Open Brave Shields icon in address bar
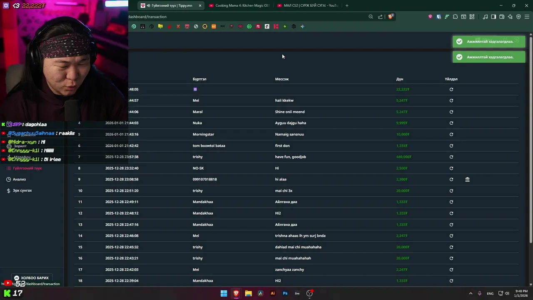This screenshot has height=300, width=533. coord(391,17)
